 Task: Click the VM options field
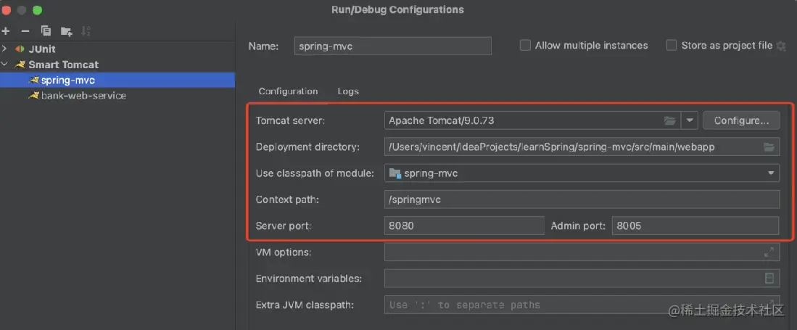pos(582,252)
